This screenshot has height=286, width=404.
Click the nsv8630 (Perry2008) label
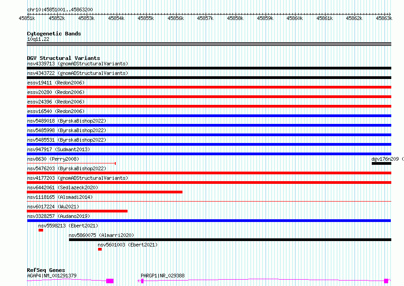[x=53, y=159]
